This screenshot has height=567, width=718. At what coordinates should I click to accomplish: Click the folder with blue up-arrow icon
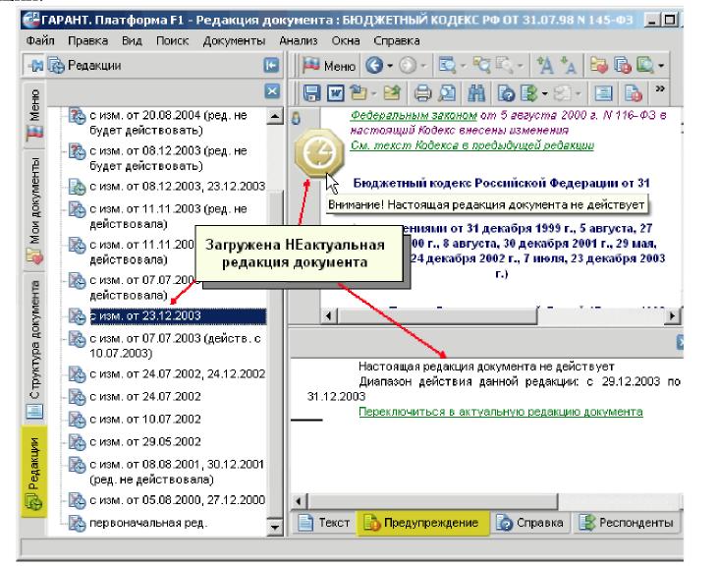point(359,93)
